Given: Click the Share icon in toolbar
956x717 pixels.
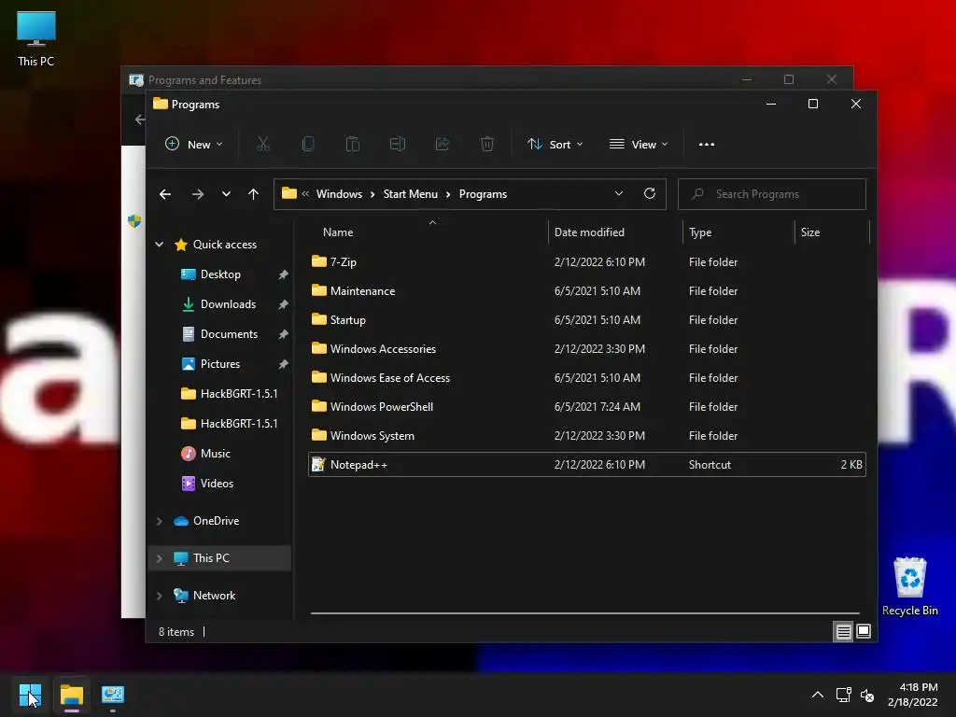Looking at the screenshot, I should tap(442, 145).
